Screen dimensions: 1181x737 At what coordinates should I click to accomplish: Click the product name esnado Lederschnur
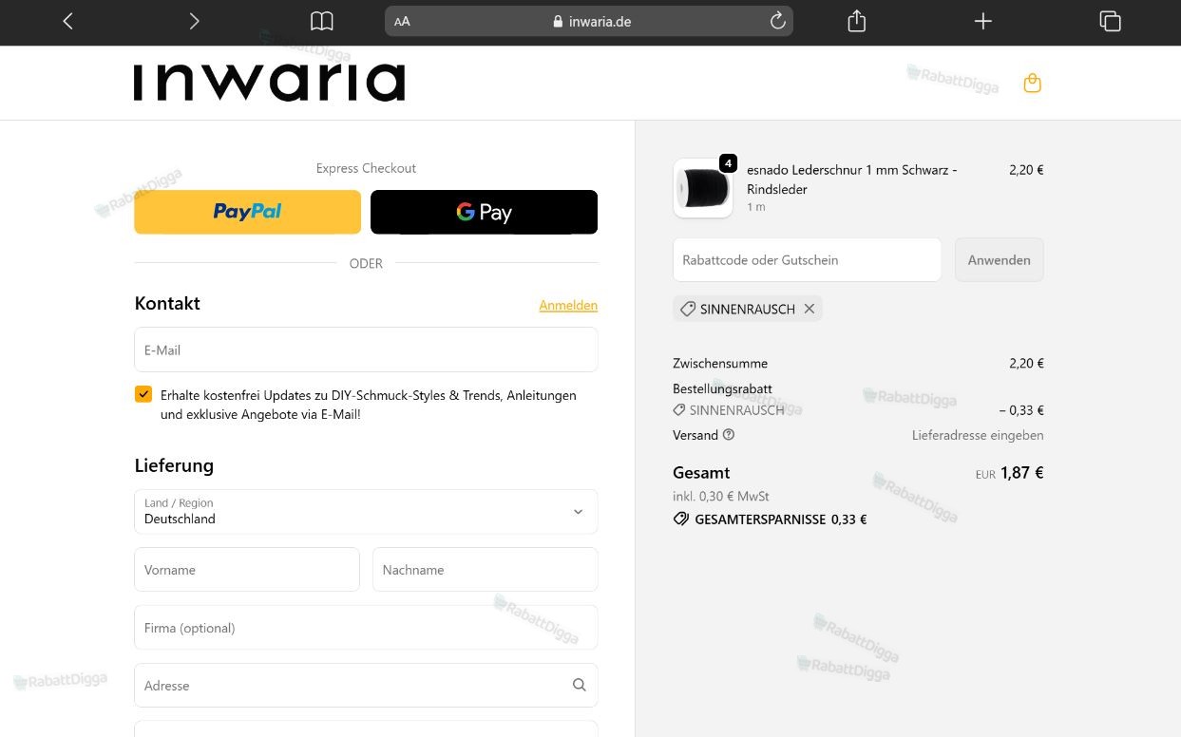point(852,179)
